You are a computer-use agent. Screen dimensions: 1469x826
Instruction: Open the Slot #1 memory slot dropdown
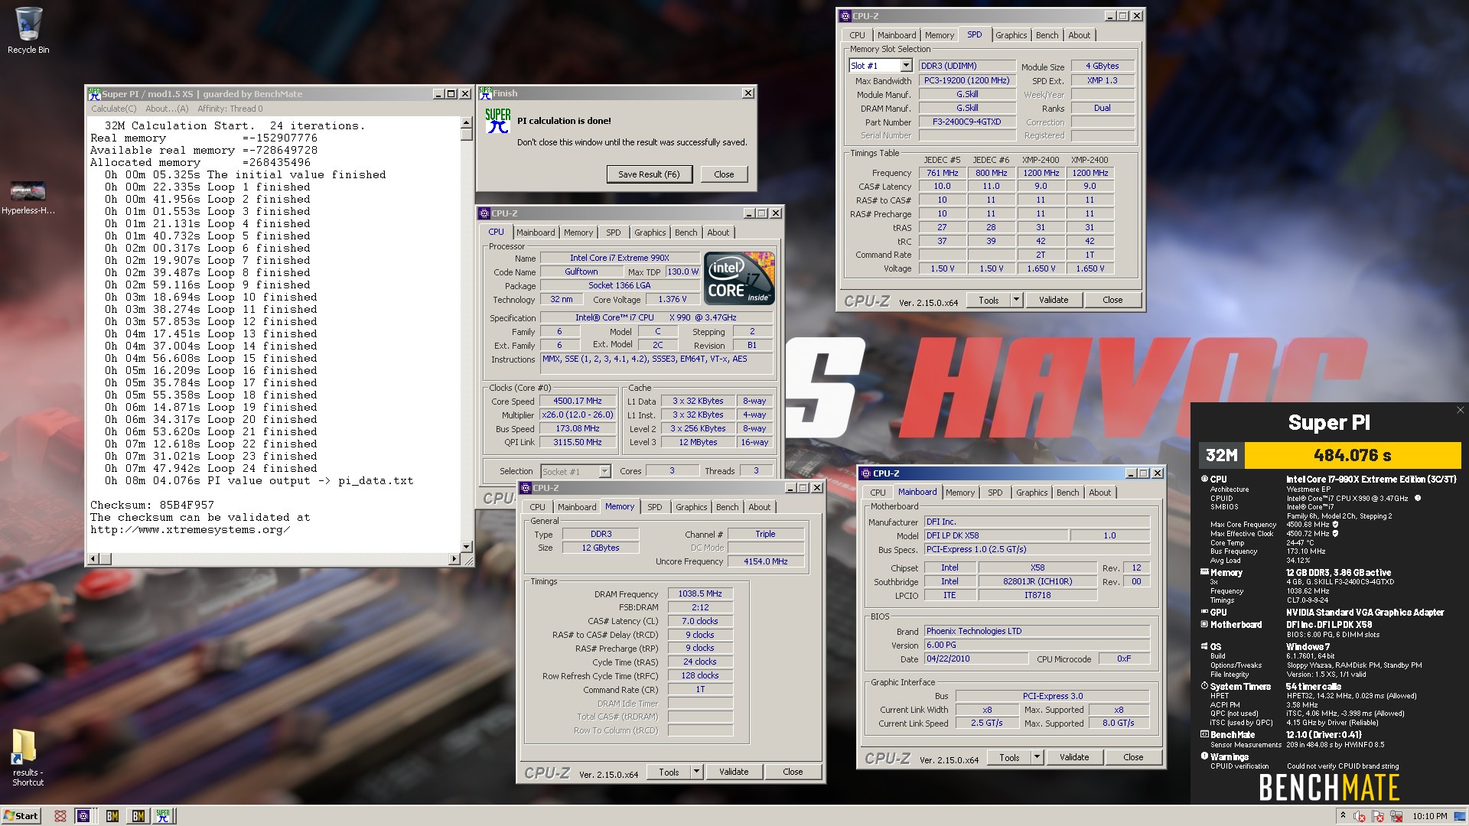[906, 66]
